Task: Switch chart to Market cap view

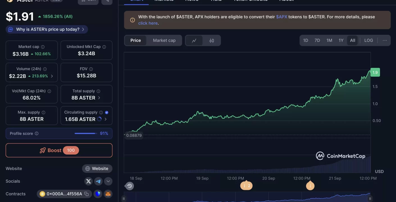Action: [x=164, y=40]
